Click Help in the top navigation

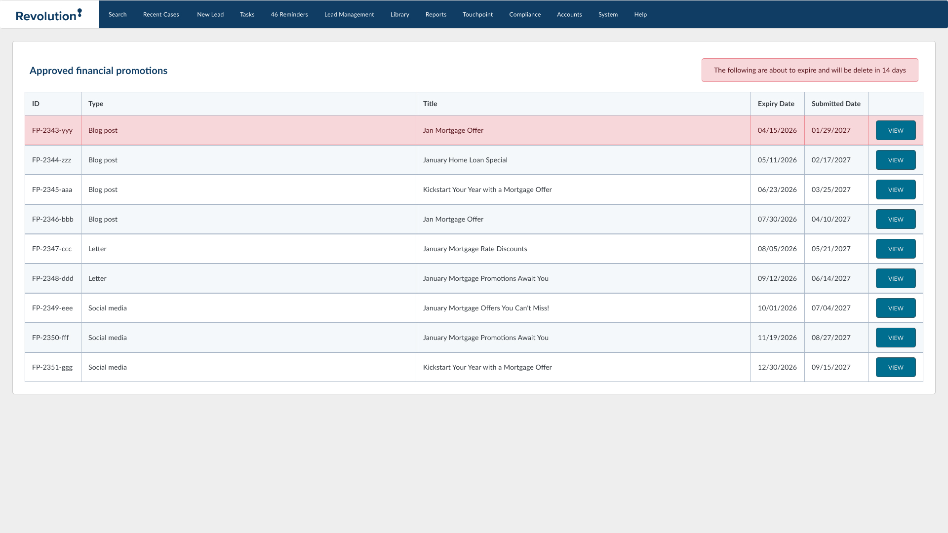(640, 14)
